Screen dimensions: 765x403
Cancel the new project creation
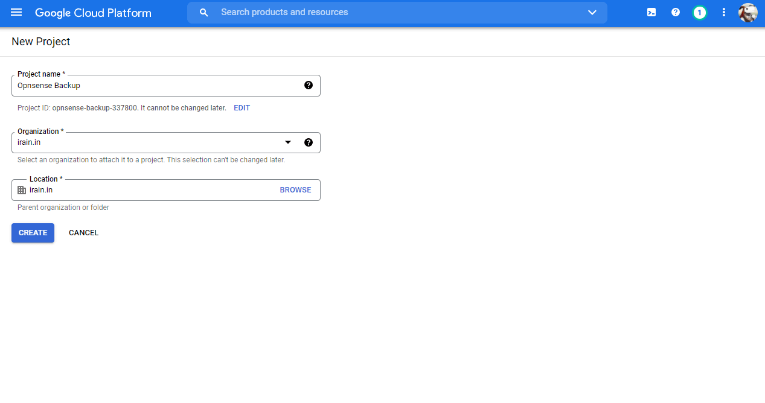point(83,233)
